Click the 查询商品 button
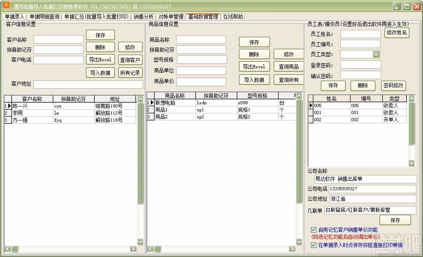Image resolution: width=423 pixels, height=257 pixels. click(288, 67)
